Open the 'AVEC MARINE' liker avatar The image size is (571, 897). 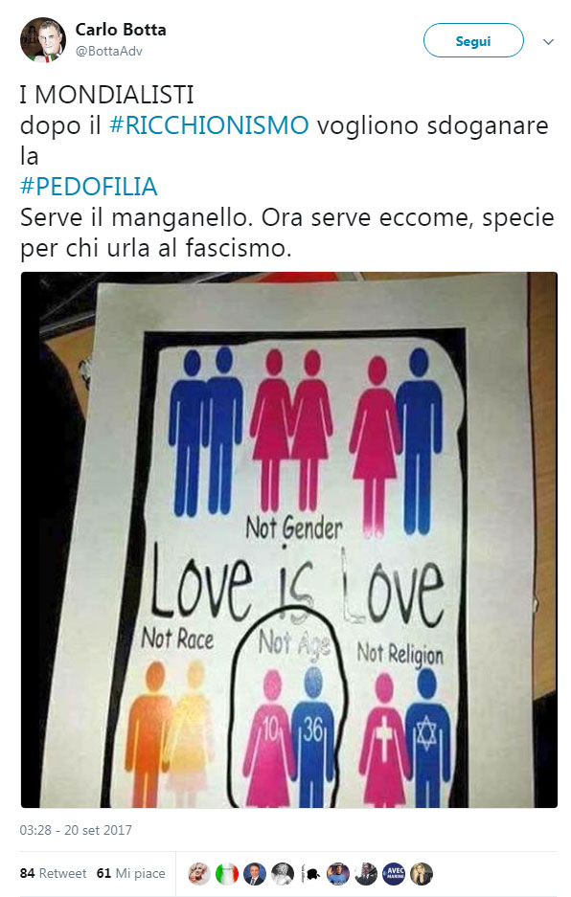(x=394, y=873)
